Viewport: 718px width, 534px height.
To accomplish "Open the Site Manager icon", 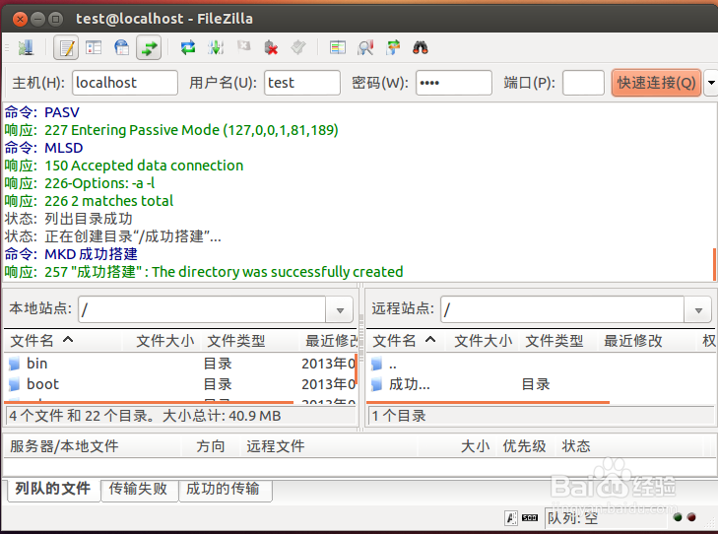I will pyautogui.click(x=26, y=47).
